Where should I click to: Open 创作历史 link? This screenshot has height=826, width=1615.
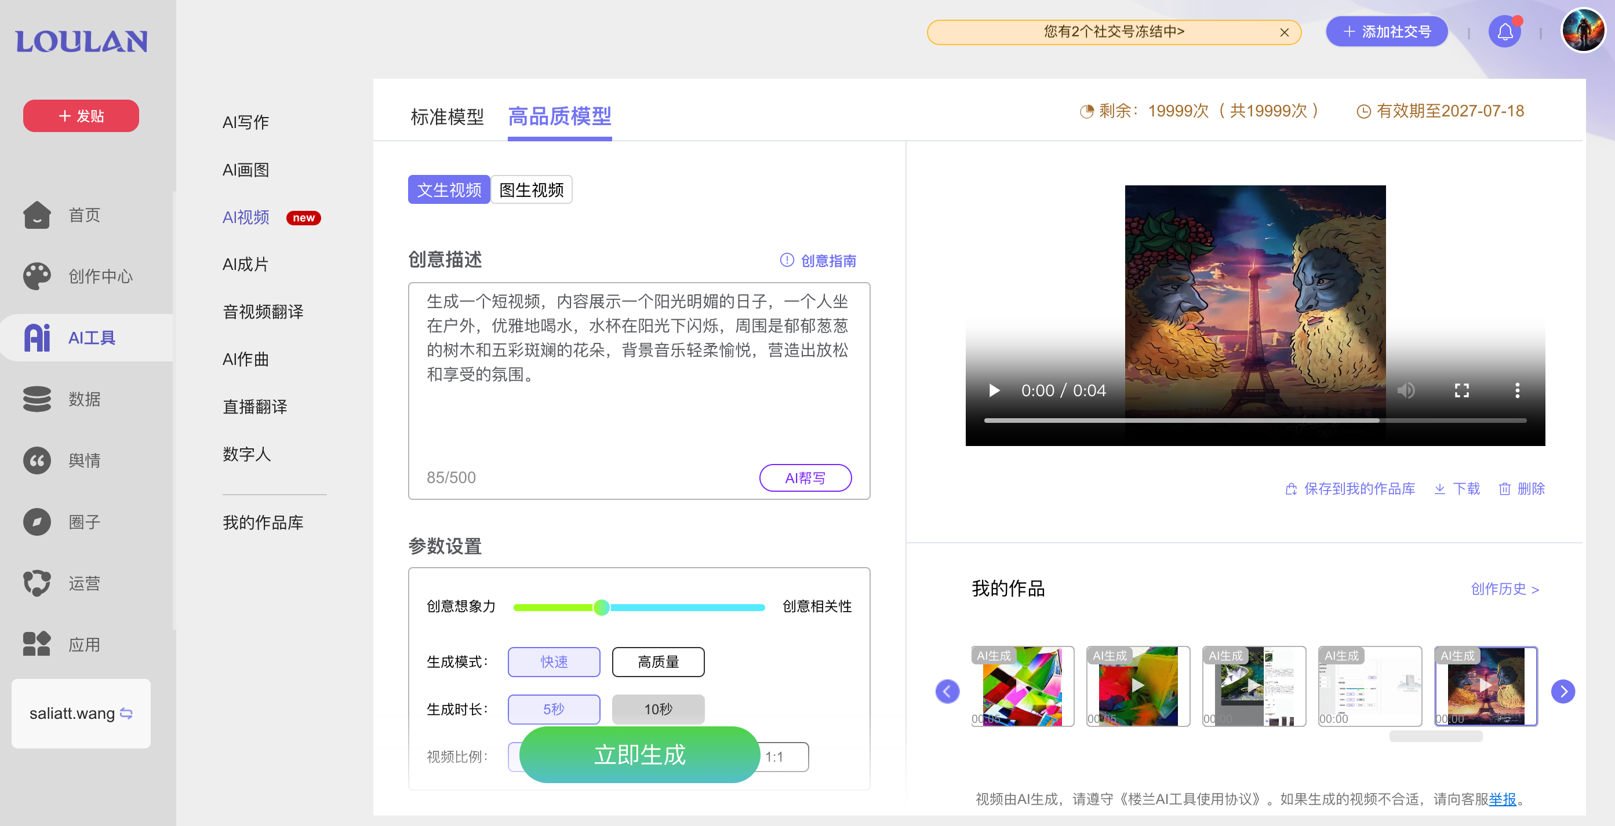[x=1505, y=589]
